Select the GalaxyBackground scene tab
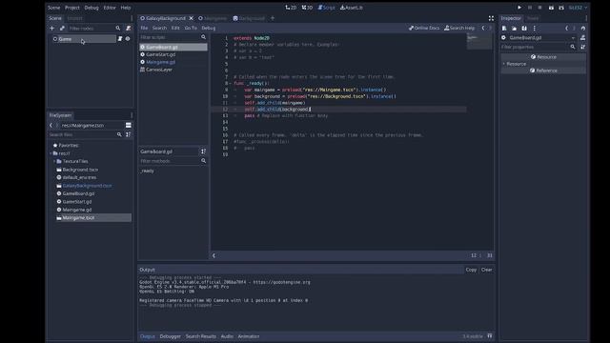Viewport: 610px width, 343px height. coord(163,18)
